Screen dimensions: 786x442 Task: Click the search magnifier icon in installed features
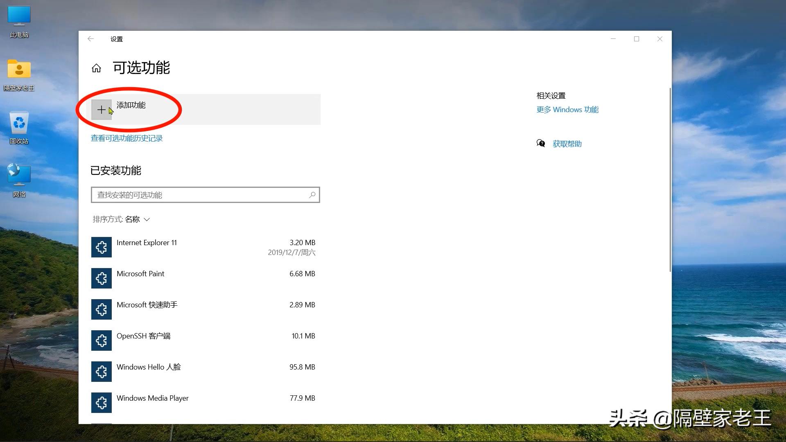[x=312, y=195]
